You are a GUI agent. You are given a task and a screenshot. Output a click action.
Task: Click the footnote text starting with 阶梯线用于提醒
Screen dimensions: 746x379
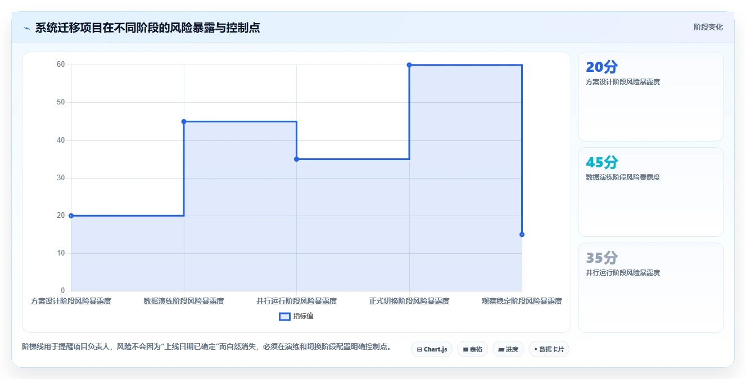point(206,347)
